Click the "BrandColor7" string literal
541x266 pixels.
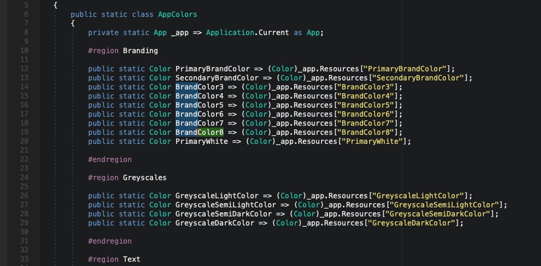[366, 123]
